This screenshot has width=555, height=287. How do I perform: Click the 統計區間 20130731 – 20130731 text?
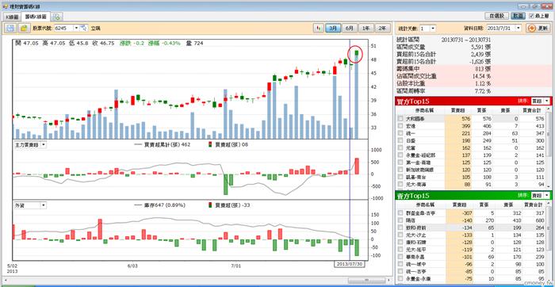coord(466,40)
